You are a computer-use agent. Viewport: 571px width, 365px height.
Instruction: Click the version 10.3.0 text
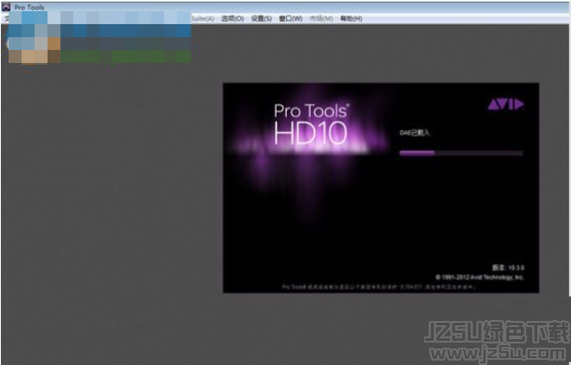[508, 267]
